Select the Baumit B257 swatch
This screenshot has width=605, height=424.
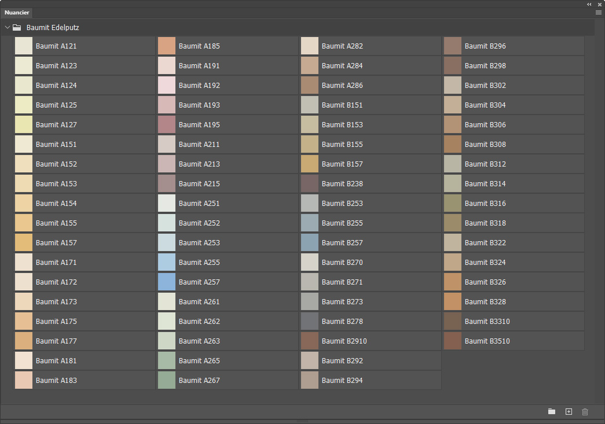tap(309, 242)
